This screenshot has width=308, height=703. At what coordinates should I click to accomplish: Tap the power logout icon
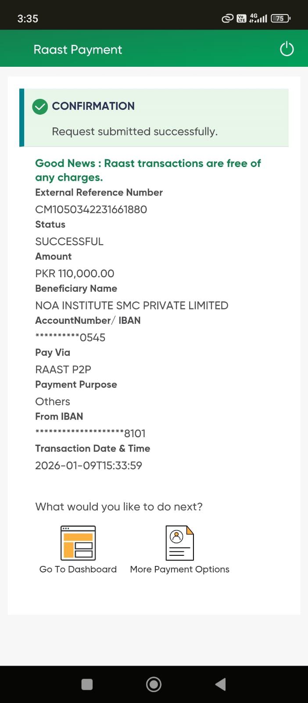(287, 49)
